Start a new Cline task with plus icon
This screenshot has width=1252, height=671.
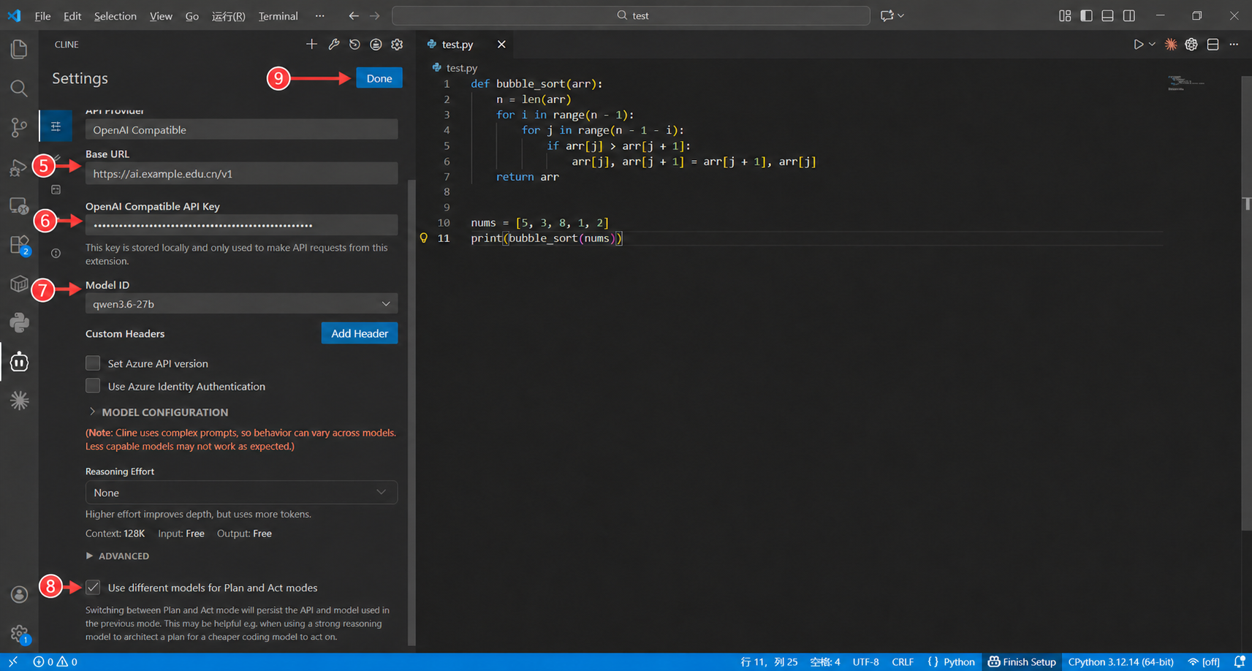(311, 45)
